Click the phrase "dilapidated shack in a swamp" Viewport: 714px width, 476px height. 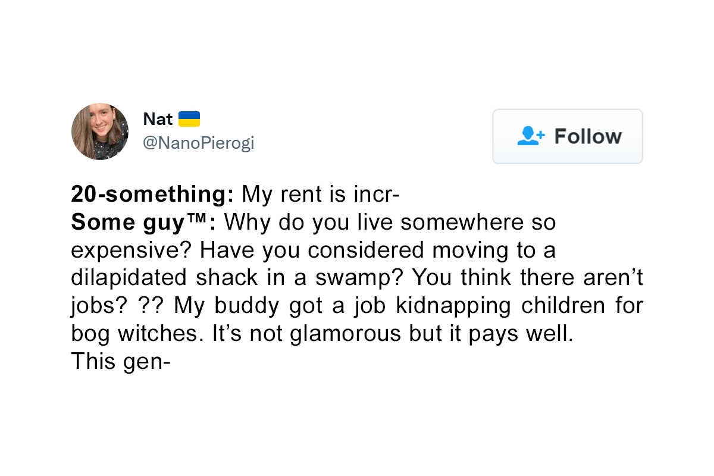[238, 278]
